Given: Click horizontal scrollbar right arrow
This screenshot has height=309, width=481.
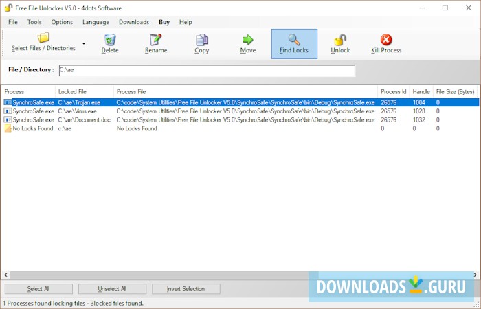Looking at the screenshot, I should click(476, 275).
